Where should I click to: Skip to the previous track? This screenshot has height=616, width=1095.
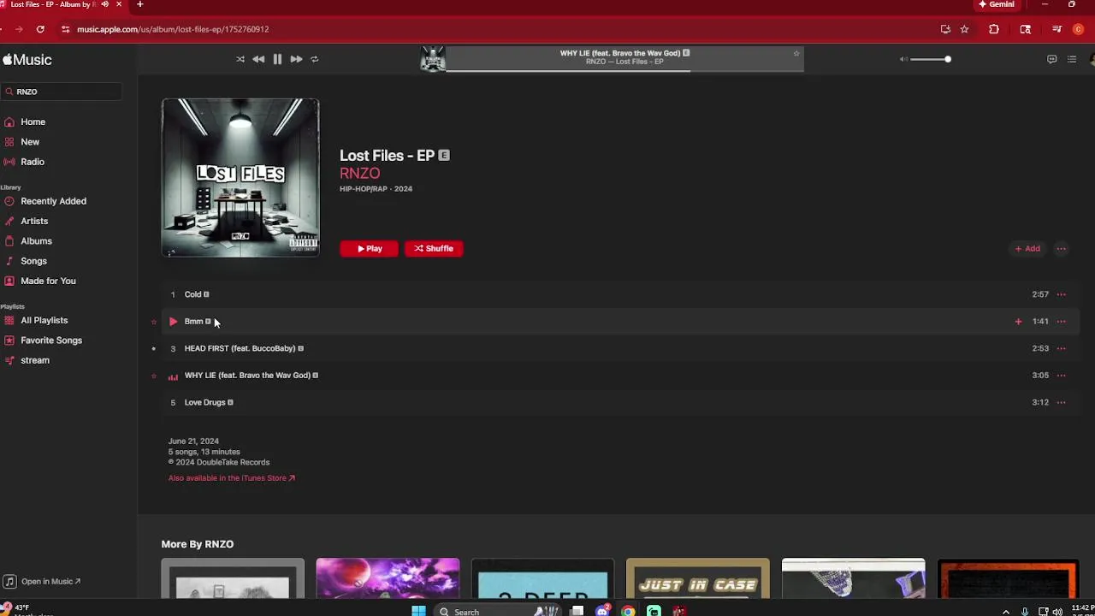258,59
